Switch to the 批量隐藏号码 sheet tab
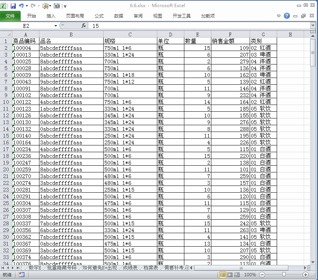 pos(62,268)
